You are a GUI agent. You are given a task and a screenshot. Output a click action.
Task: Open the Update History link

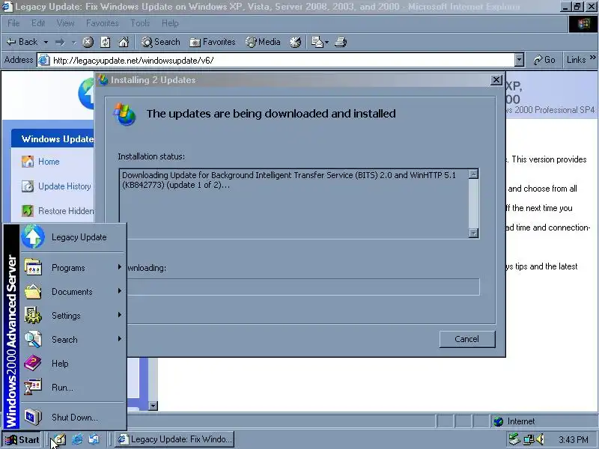click(x=64, y=186)
